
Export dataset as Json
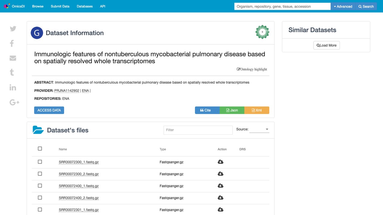232,110
